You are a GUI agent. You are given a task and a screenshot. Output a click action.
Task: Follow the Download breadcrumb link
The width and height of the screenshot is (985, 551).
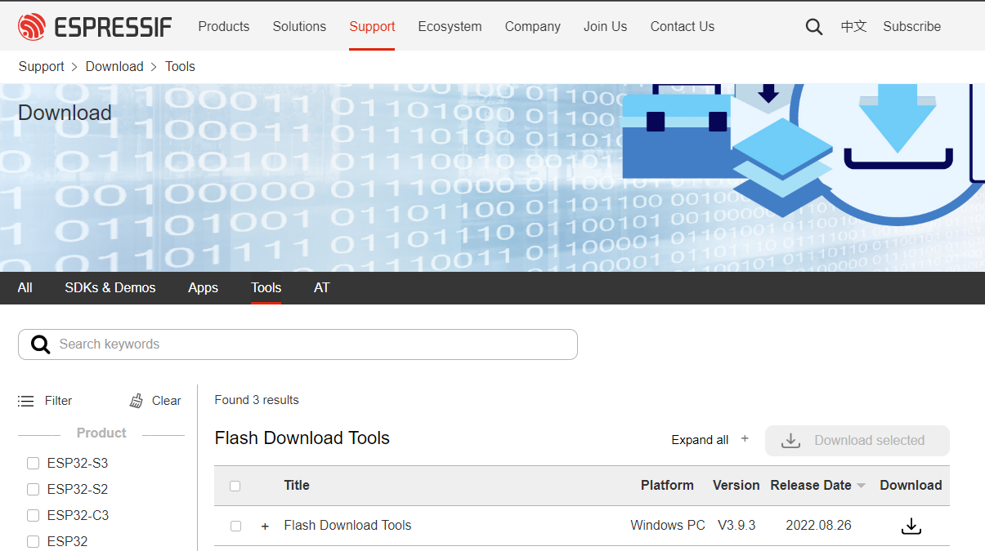[x=114, y=66]
